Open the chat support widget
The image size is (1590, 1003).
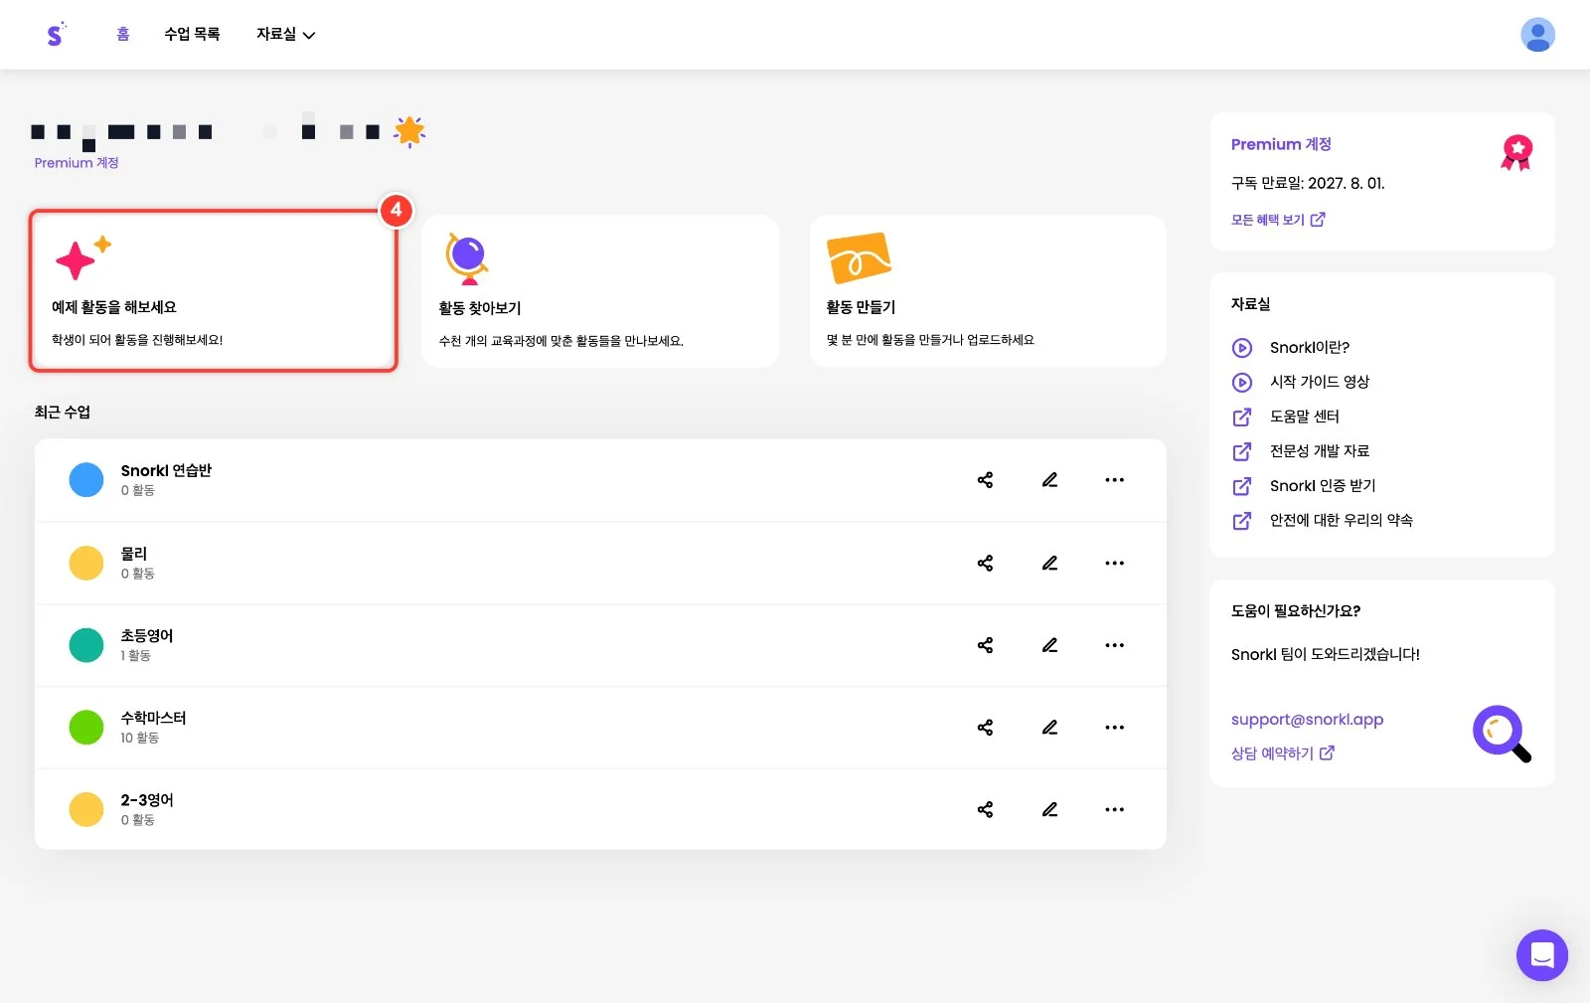(x=1541, y=955)
